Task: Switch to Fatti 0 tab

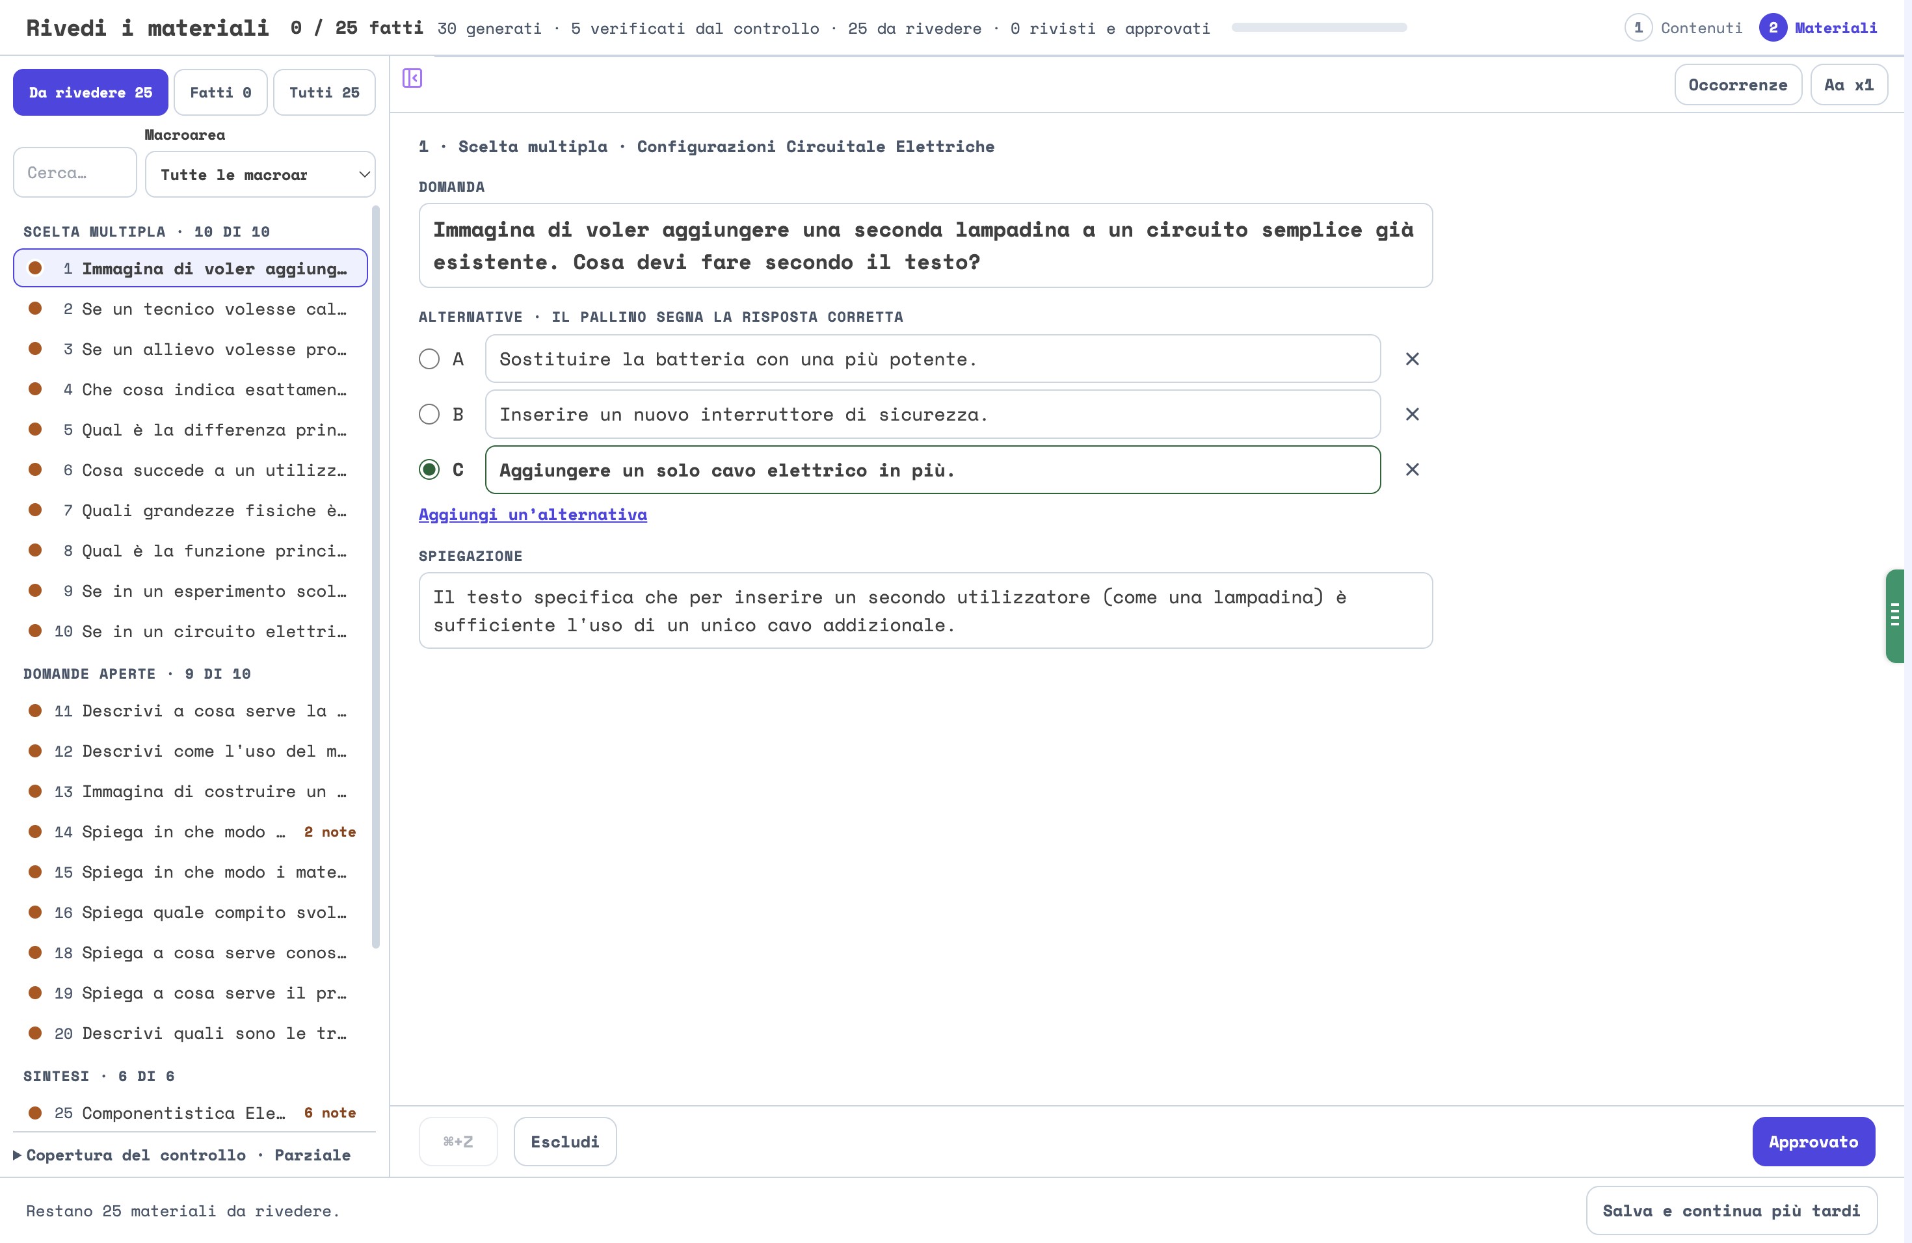Action: pyautogui.click(x=220, y=92)
